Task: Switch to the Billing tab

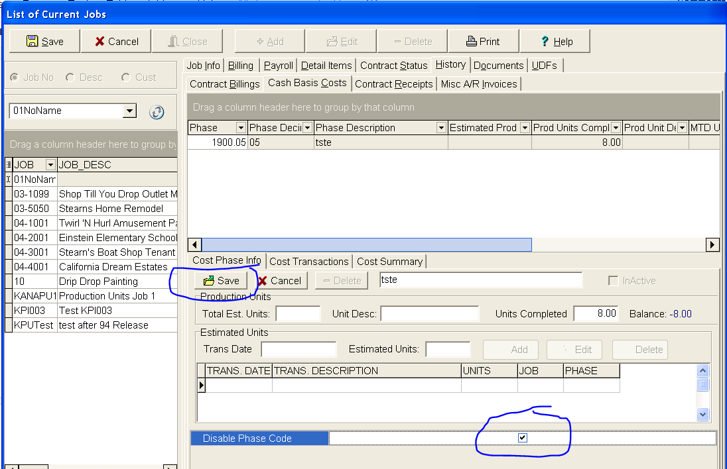Action: coord(241,66)
